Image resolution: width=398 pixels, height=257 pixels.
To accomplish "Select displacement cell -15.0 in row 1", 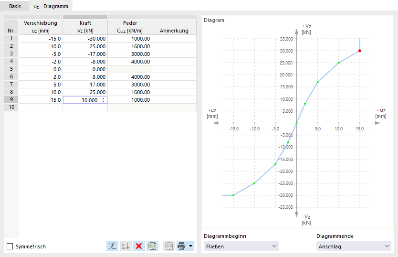I will [x=41, y=39].
